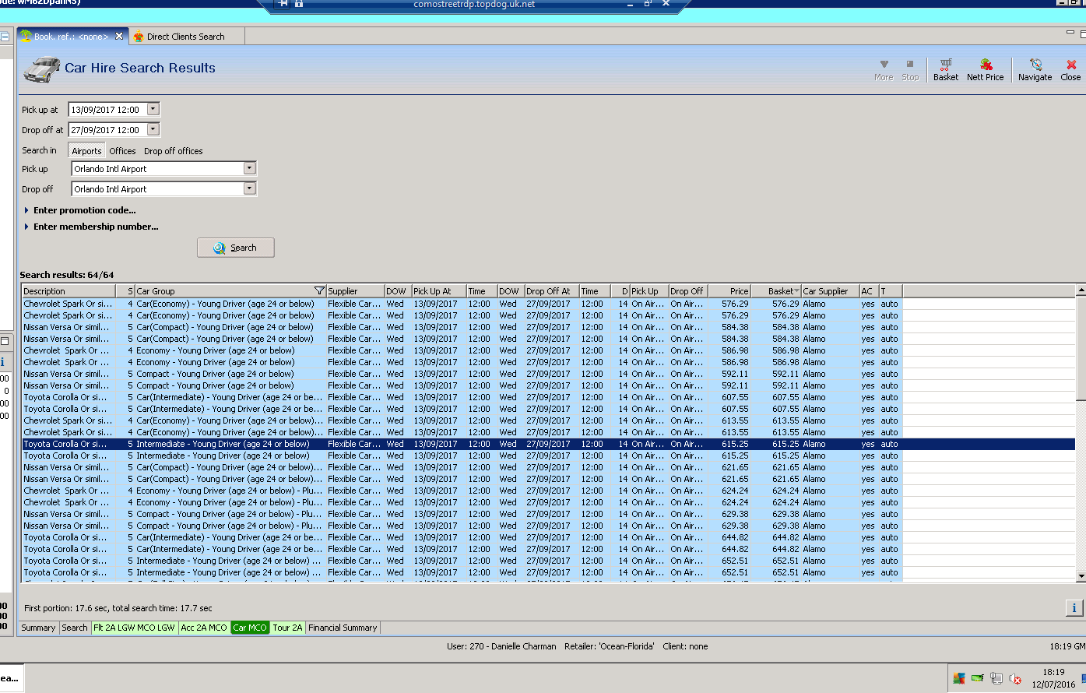This screenshot has width=1086, height=693.
Task: Expand Enter membership number section
Action: click(x=95, y=227)
